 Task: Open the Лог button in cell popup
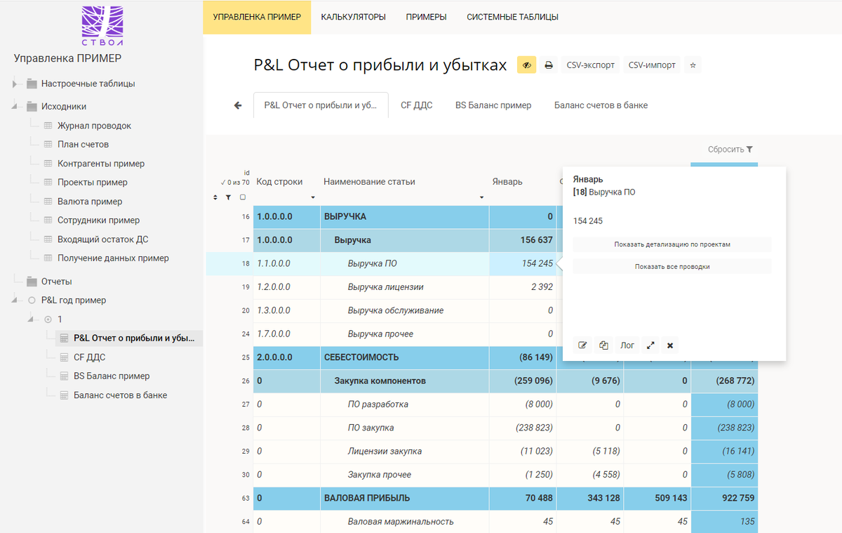[x=627, y=345]
